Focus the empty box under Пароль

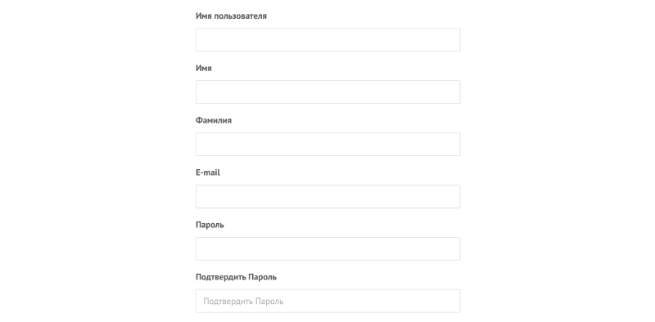click(328, 249)
